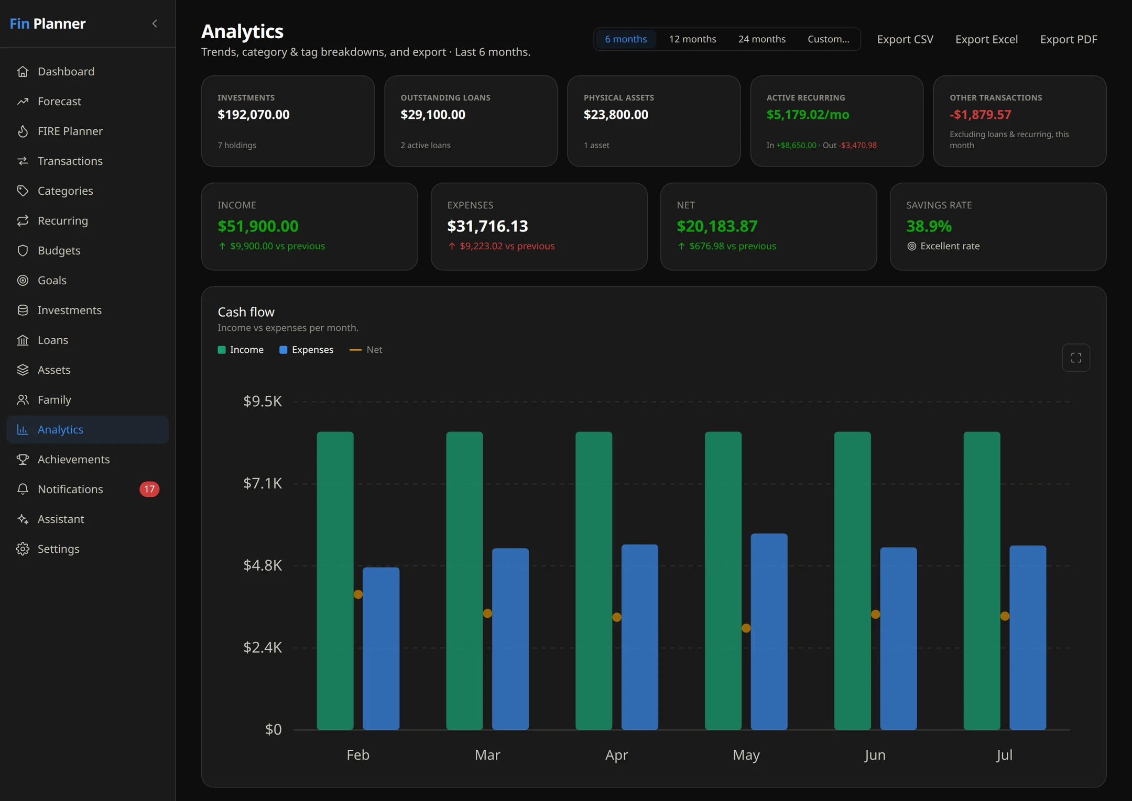Image resolution: width=1132 pixels, height=801 pixels.
Task: Click the Notifications bell icon
Action: tap(23, 489)
